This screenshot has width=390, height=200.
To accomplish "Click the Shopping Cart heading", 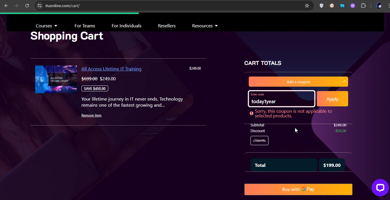I will (x=67, y=36).
